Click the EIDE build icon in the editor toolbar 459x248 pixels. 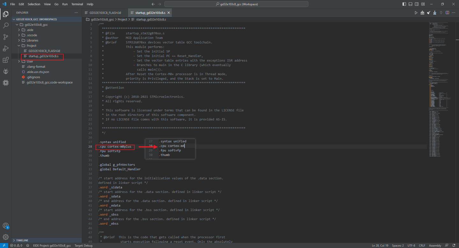[422, 12]
